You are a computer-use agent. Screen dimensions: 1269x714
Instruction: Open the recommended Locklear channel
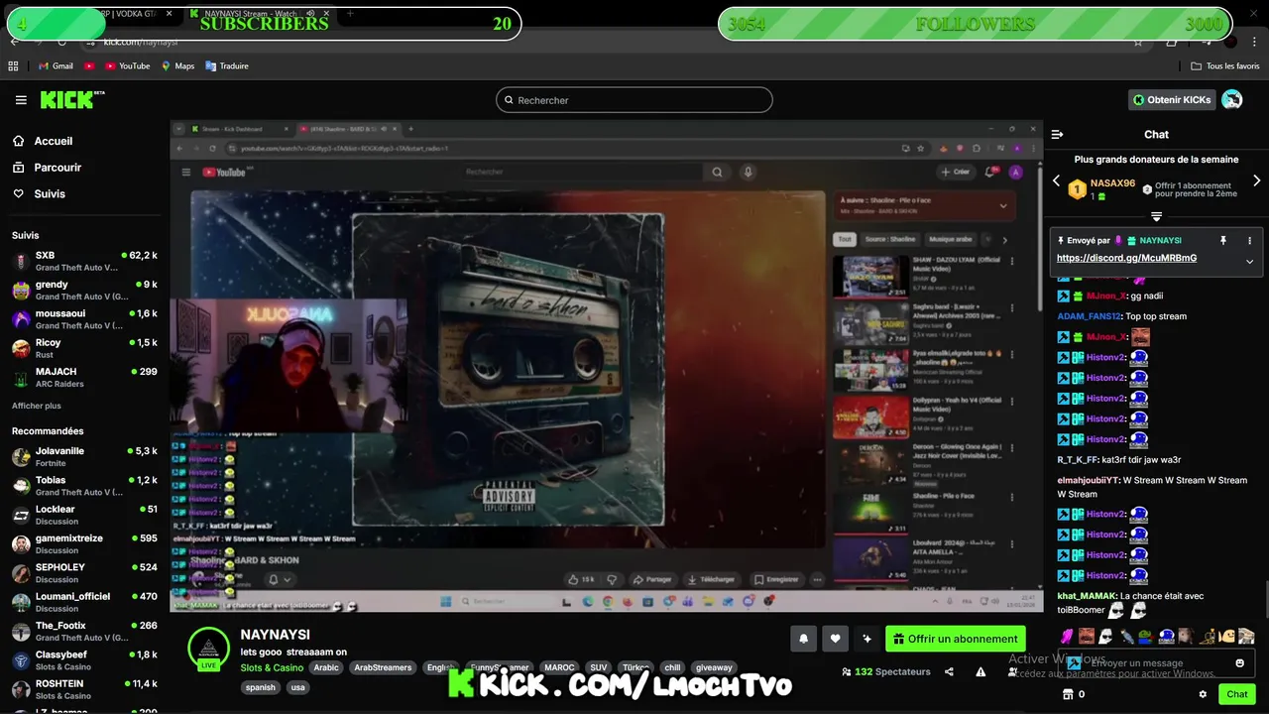click(x=85, y=515)
